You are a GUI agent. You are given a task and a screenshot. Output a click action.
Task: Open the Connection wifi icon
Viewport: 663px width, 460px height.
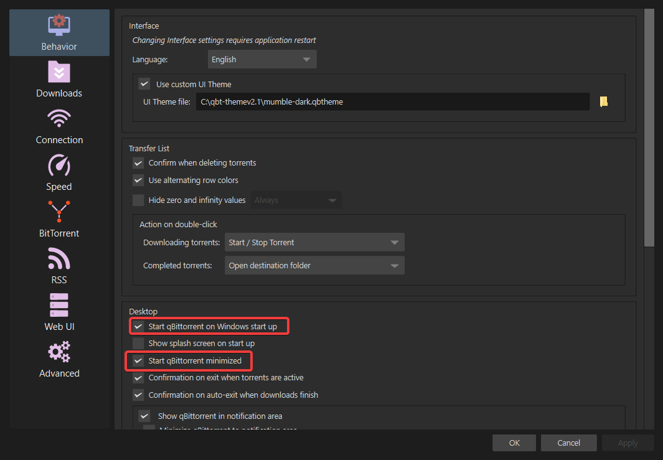(59, 118)
